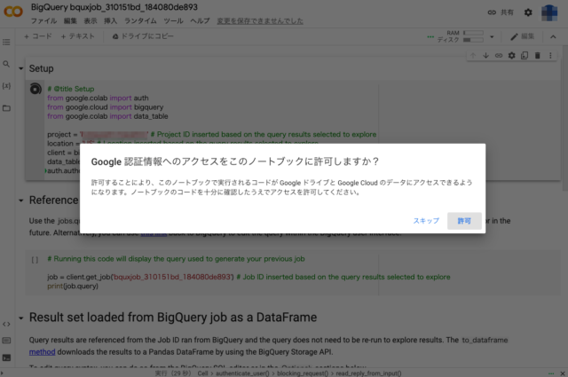Copy link to cell icon
Image resolution: width=568 pixels, height=377 pixels.
click(499, 55)
